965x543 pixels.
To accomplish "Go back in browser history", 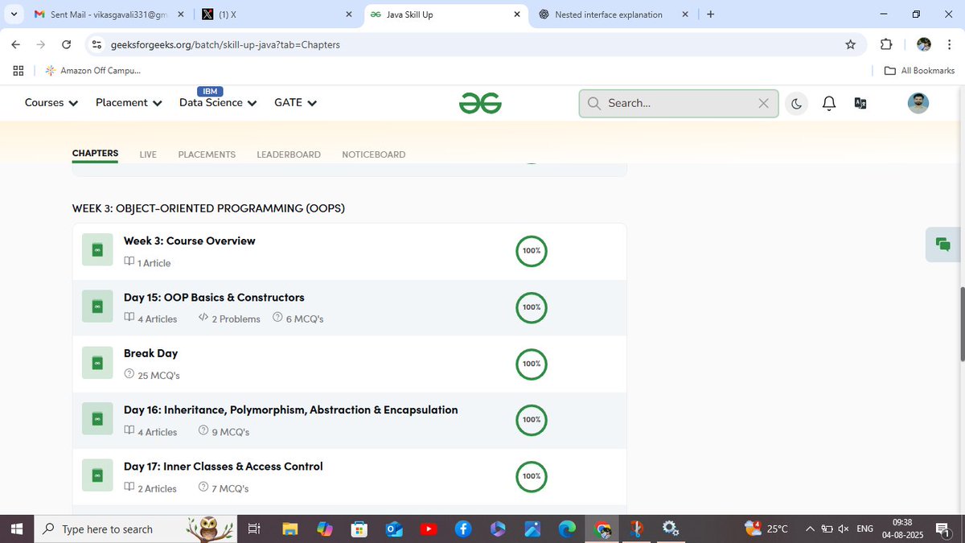I will click(x=15, y=44).
